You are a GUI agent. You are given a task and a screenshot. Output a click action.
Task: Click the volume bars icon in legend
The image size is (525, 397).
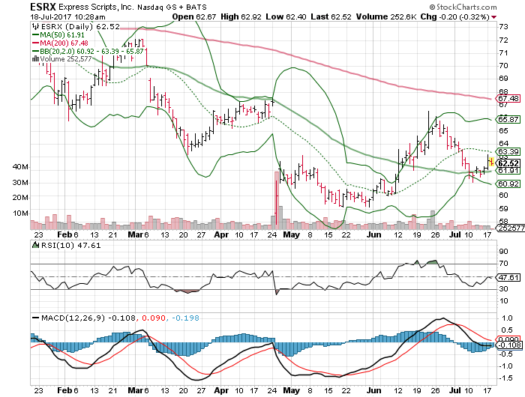(x=35, y=59)
